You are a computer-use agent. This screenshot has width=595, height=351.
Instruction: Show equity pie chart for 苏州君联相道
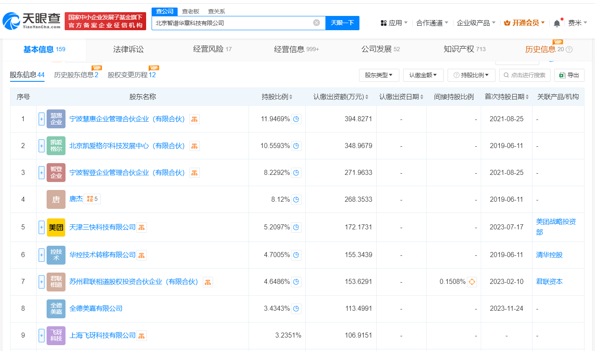tap(296, 282)
